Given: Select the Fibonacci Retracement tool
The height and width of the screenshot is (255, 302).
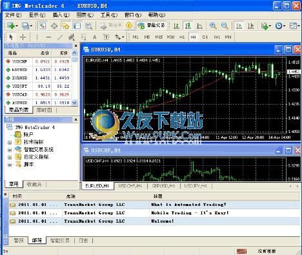Looking at the screenshot, I should point(83,37).
